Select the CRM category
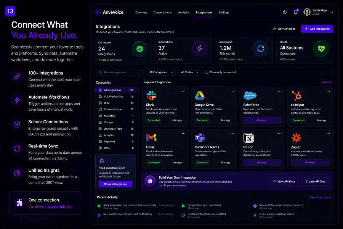 [116, 103]
